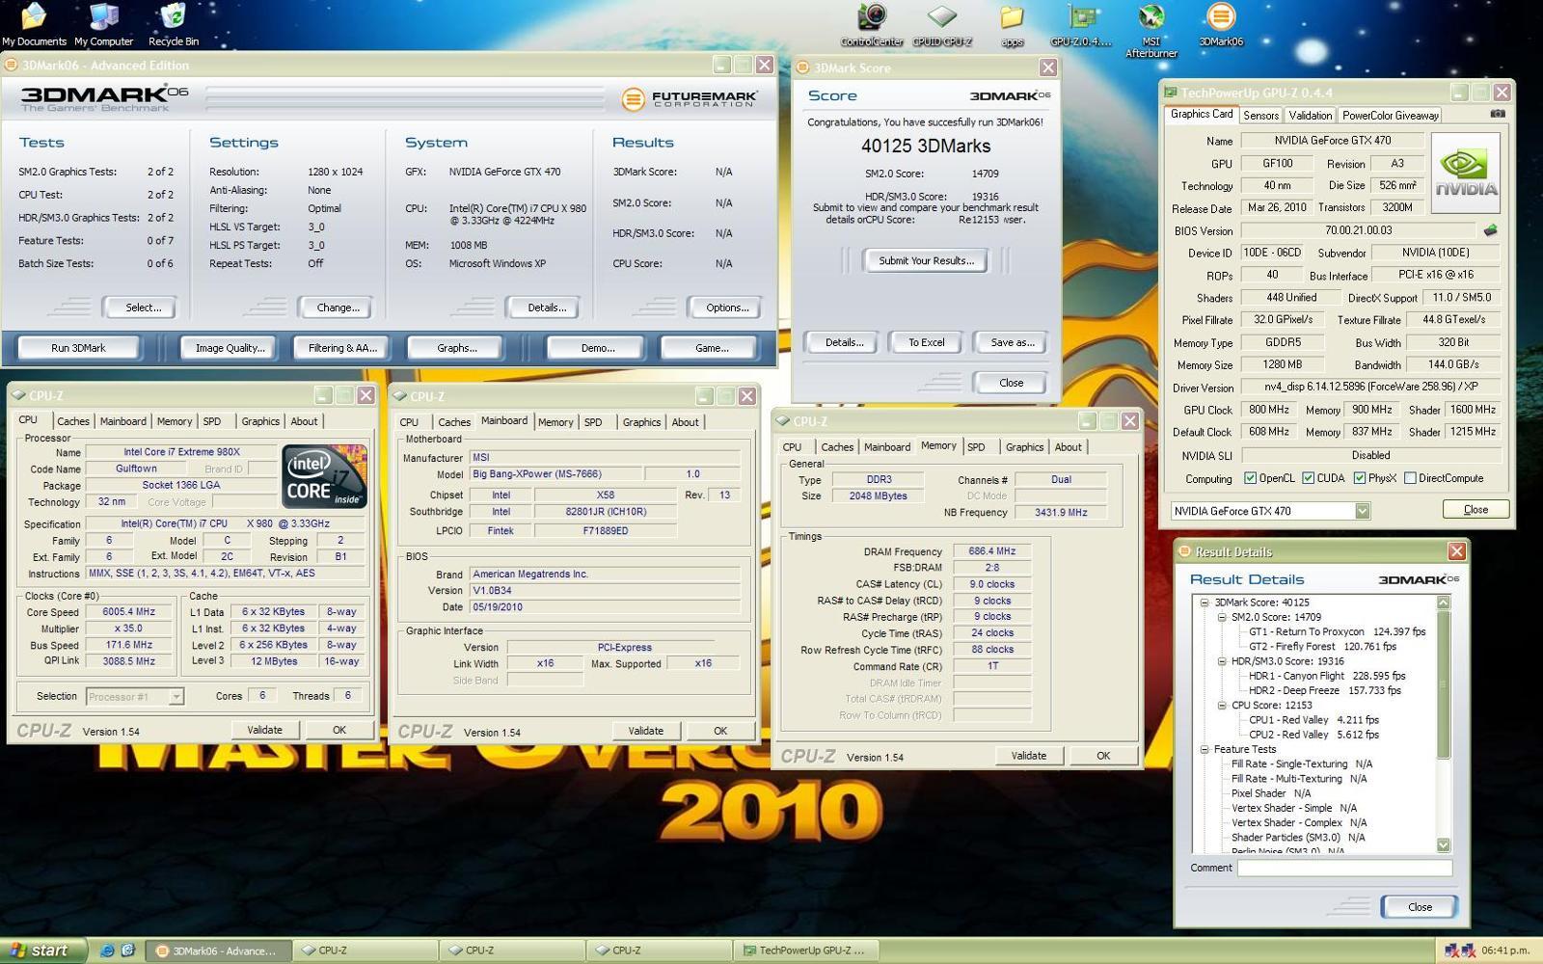Collapse the SM2.0 Score: 14709 node
1543x964 pixels.
(x=1221, y=617)
